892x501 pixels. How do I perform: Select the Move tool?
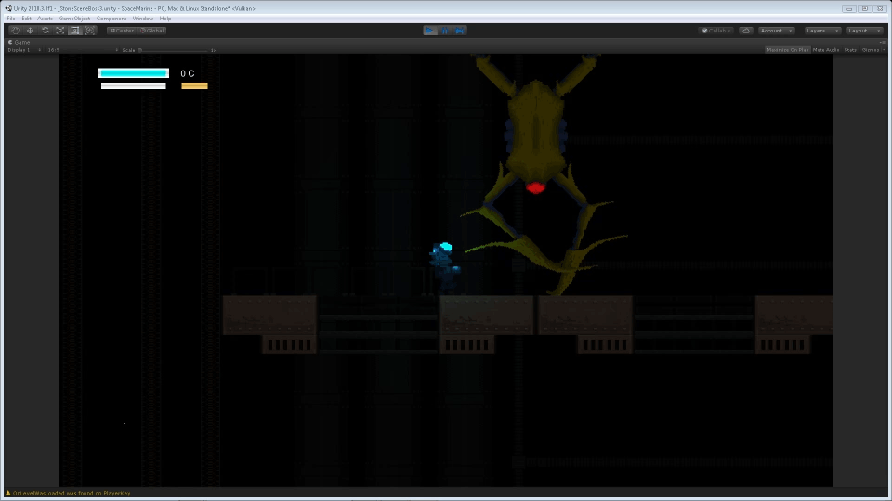coord(30,31)
